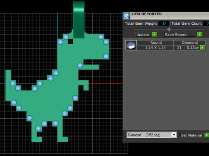Click the Total Gem Weight label

(x=141, y=23)
